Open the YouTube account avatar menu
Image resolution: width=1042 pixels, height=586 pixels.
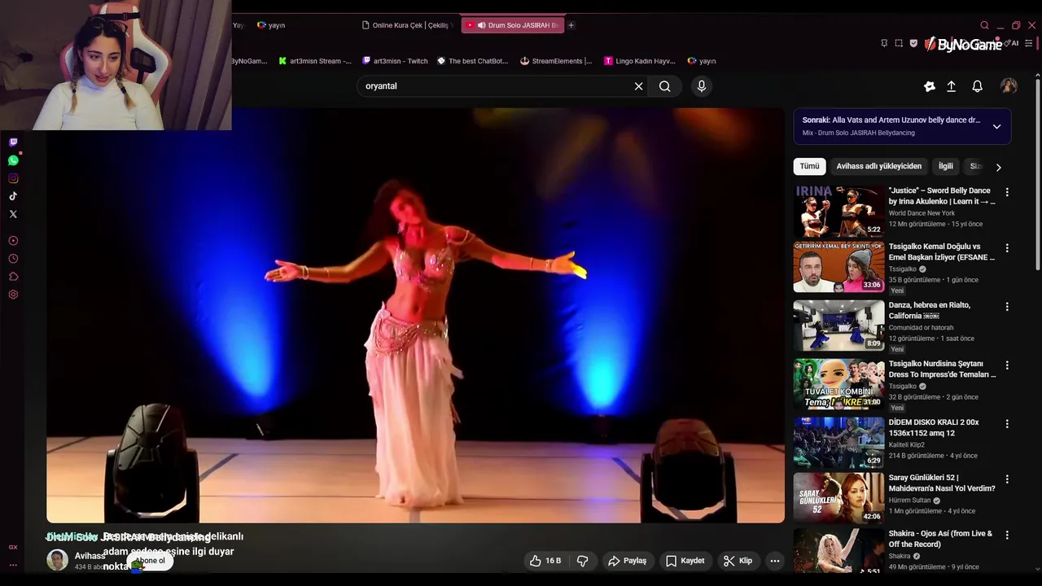click(1009, 86)
